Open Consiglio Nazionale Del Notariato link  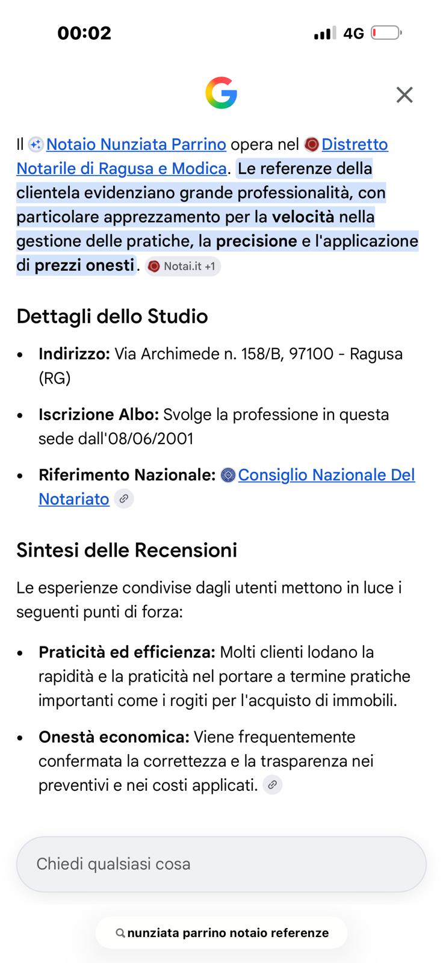click(x=227, y=487)
